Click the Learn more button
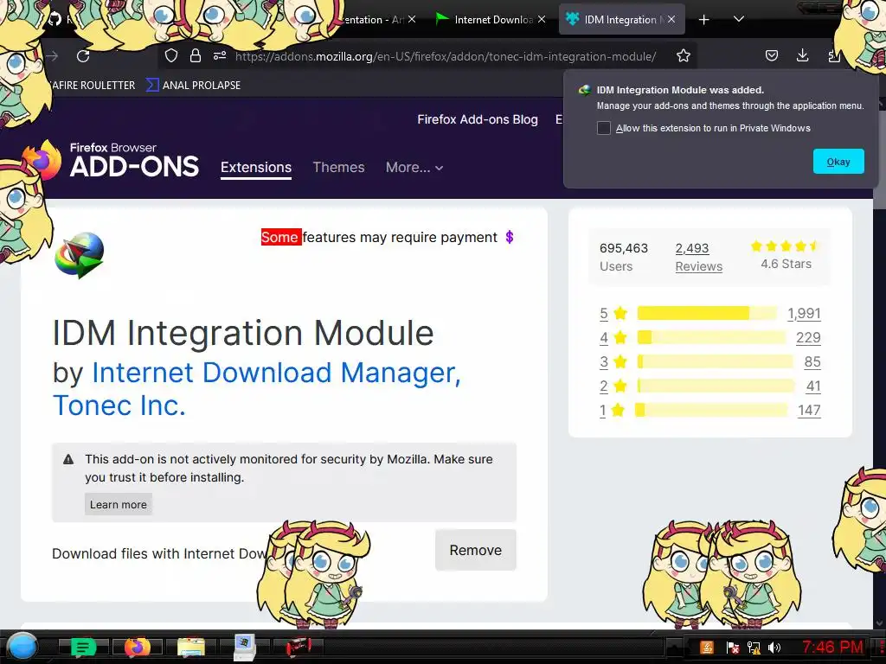886x664 pixels. [x=118, y=504]
